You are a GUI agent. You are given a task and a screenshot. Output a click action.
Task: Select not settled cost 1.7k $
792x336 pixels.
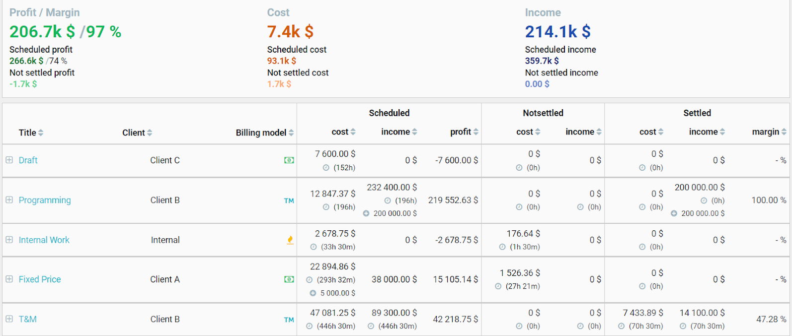coord(279,84)
